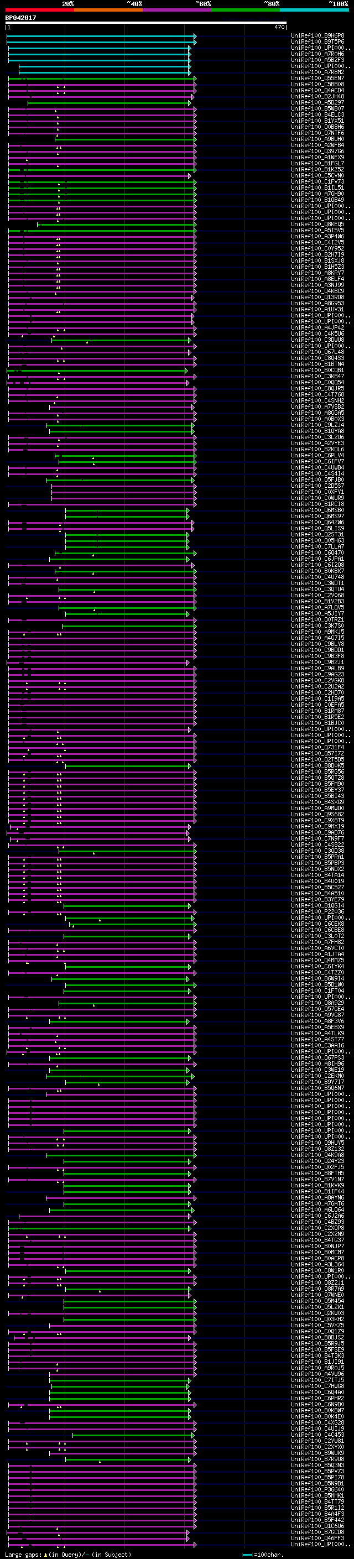This screenshot has height=1559, width=354.
Task: Select hit UniRef100_A5D297
Action: click(317, 102)
